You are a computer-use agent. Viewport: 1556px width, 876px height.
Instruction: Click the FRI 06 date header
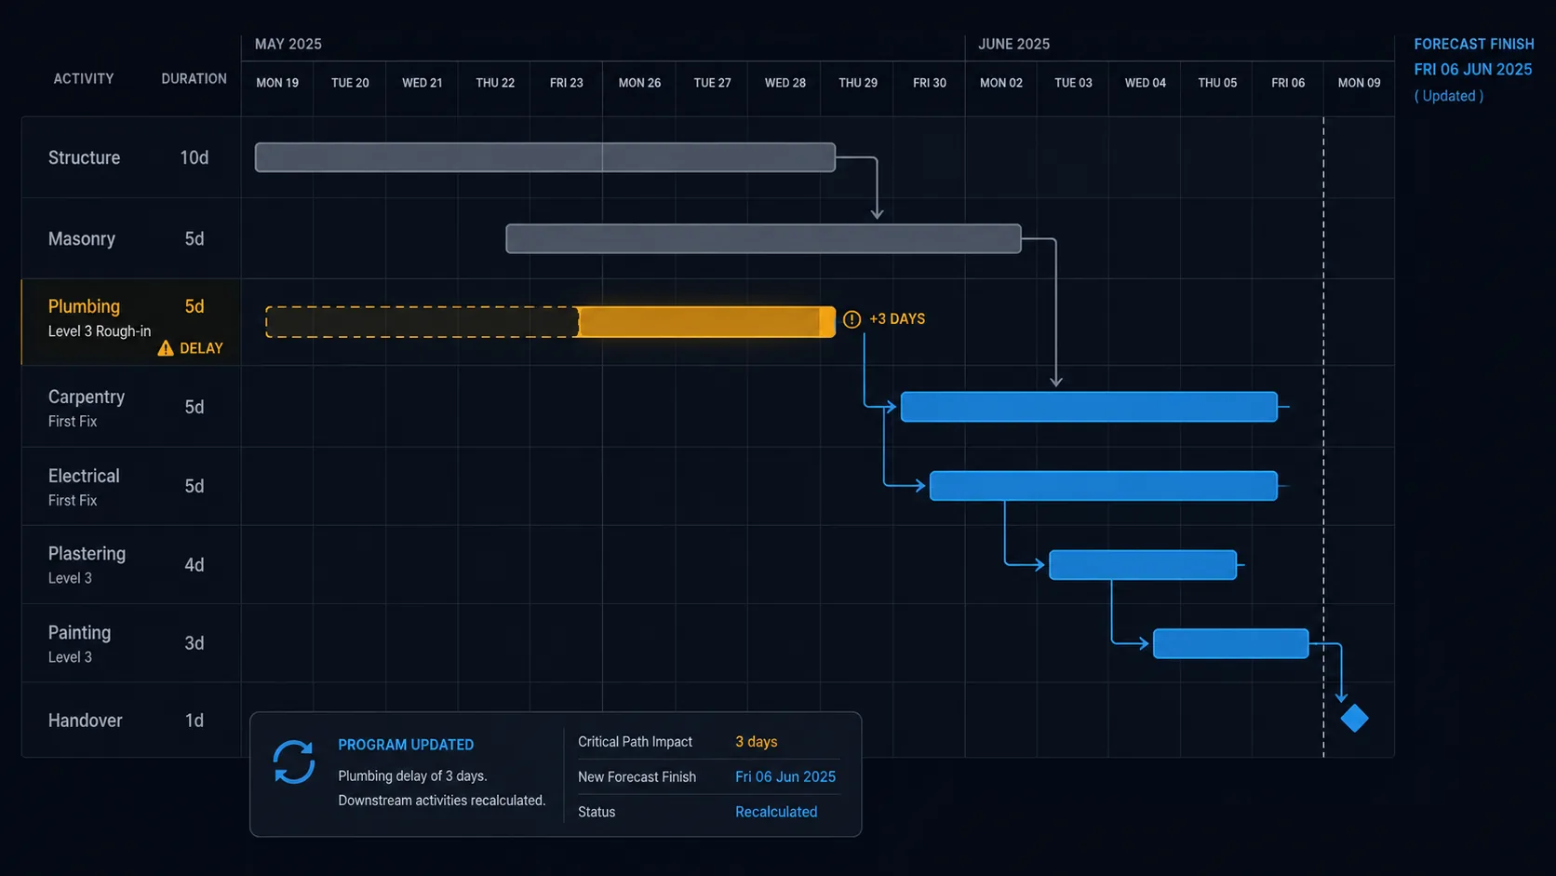(x=1288, y=83)
